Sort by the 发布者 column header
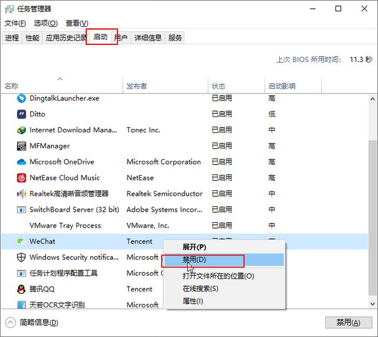 click(165, 86)
